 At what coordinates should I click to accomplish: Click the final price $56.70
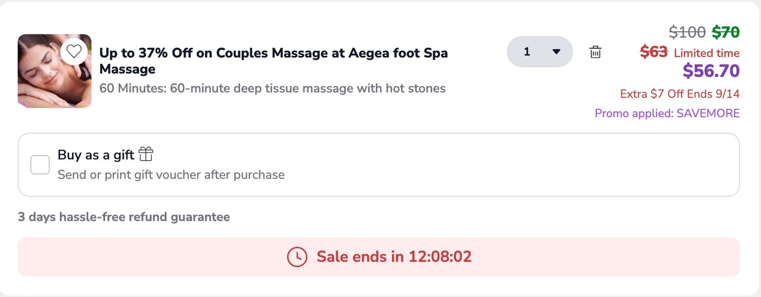[x=711, y=71]
